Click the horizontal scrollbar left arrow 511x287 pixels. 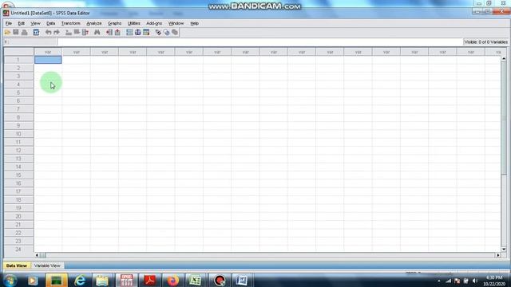click(37, 255)
